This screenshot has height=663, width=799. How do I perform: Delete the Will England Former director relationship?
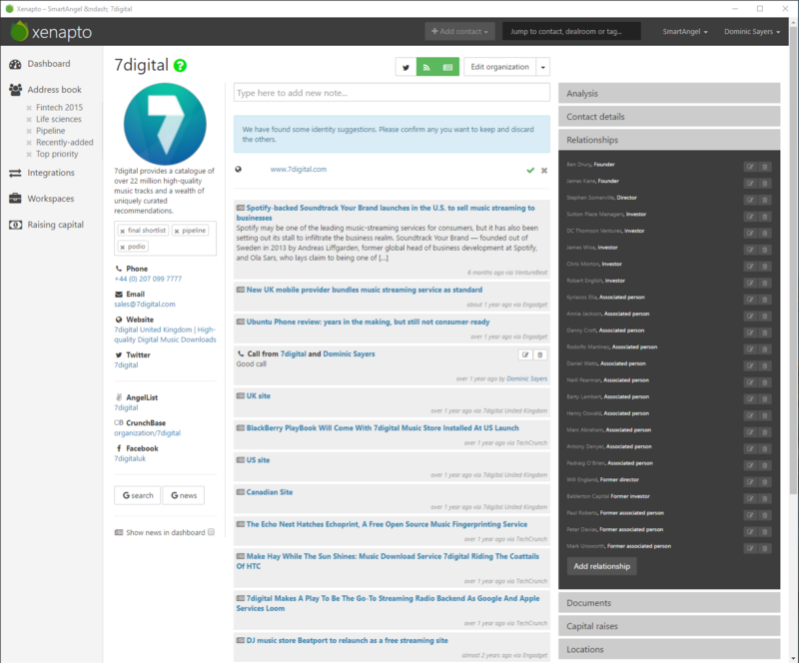(x=764, y=481)
